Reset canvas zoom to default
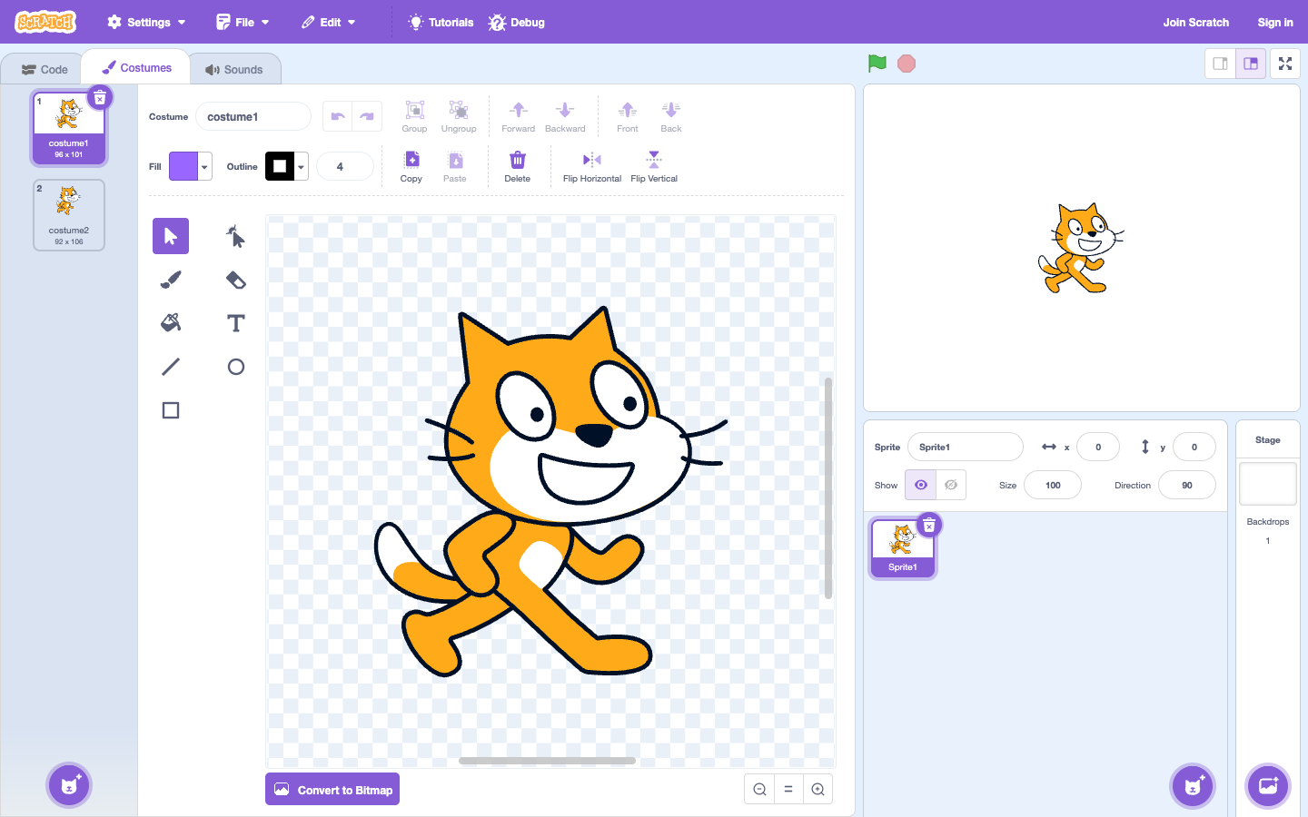 pyautogui.click(x=788, y=790)
